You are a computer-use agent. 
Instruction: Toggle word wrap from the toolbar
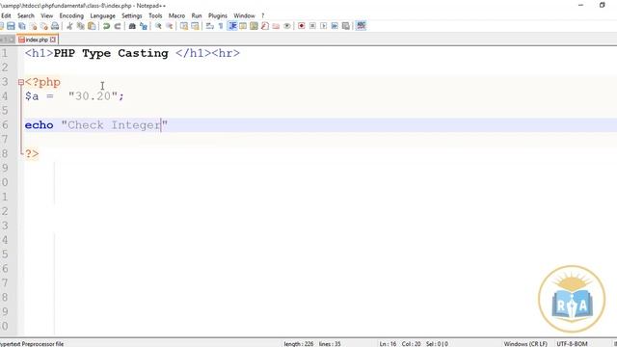[x=210, y=26]
